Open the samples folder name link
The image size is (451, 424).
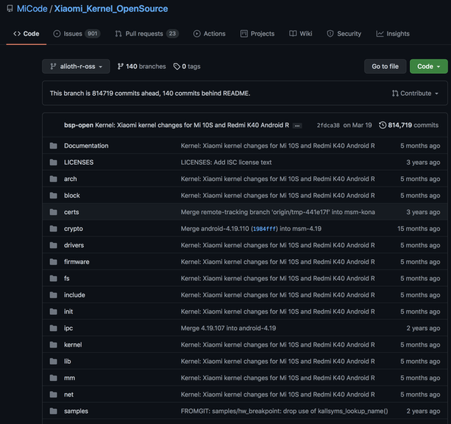pyautogui.click(x=76, y=411)
